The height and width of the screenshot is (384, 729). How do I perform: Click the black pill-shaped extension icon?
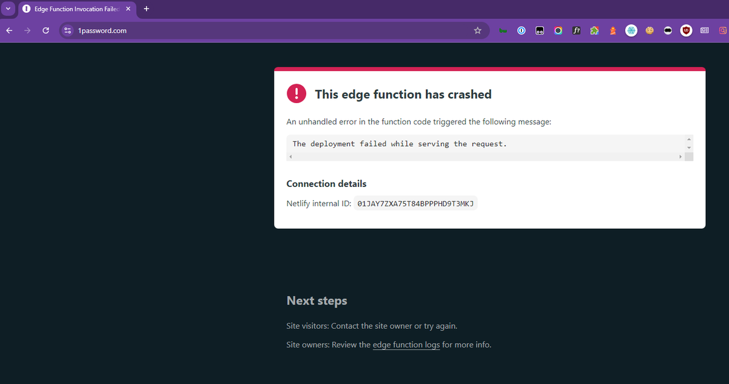click(x=668, y=30)
